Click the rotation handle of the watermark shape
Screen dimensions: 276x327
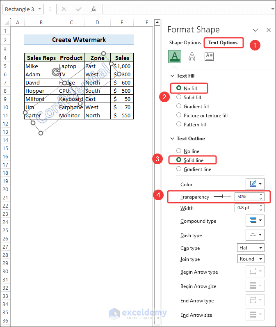56,72
